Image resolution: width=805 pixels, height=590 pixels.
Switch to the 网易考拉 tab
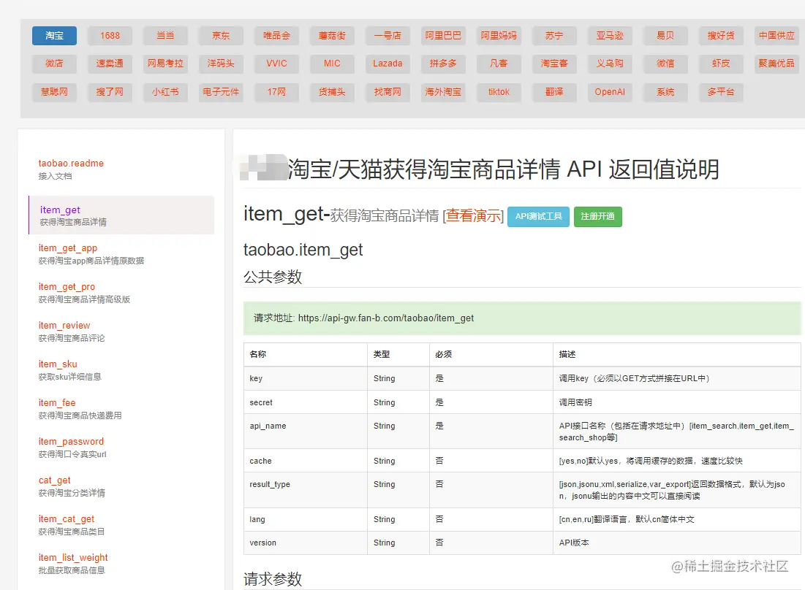165,64
